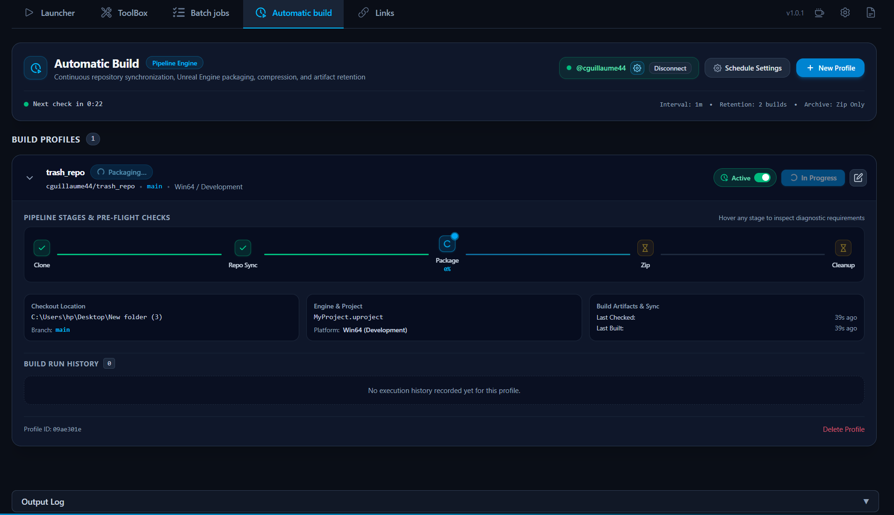Click the Automatic Build clock header icon

(36, 68)
